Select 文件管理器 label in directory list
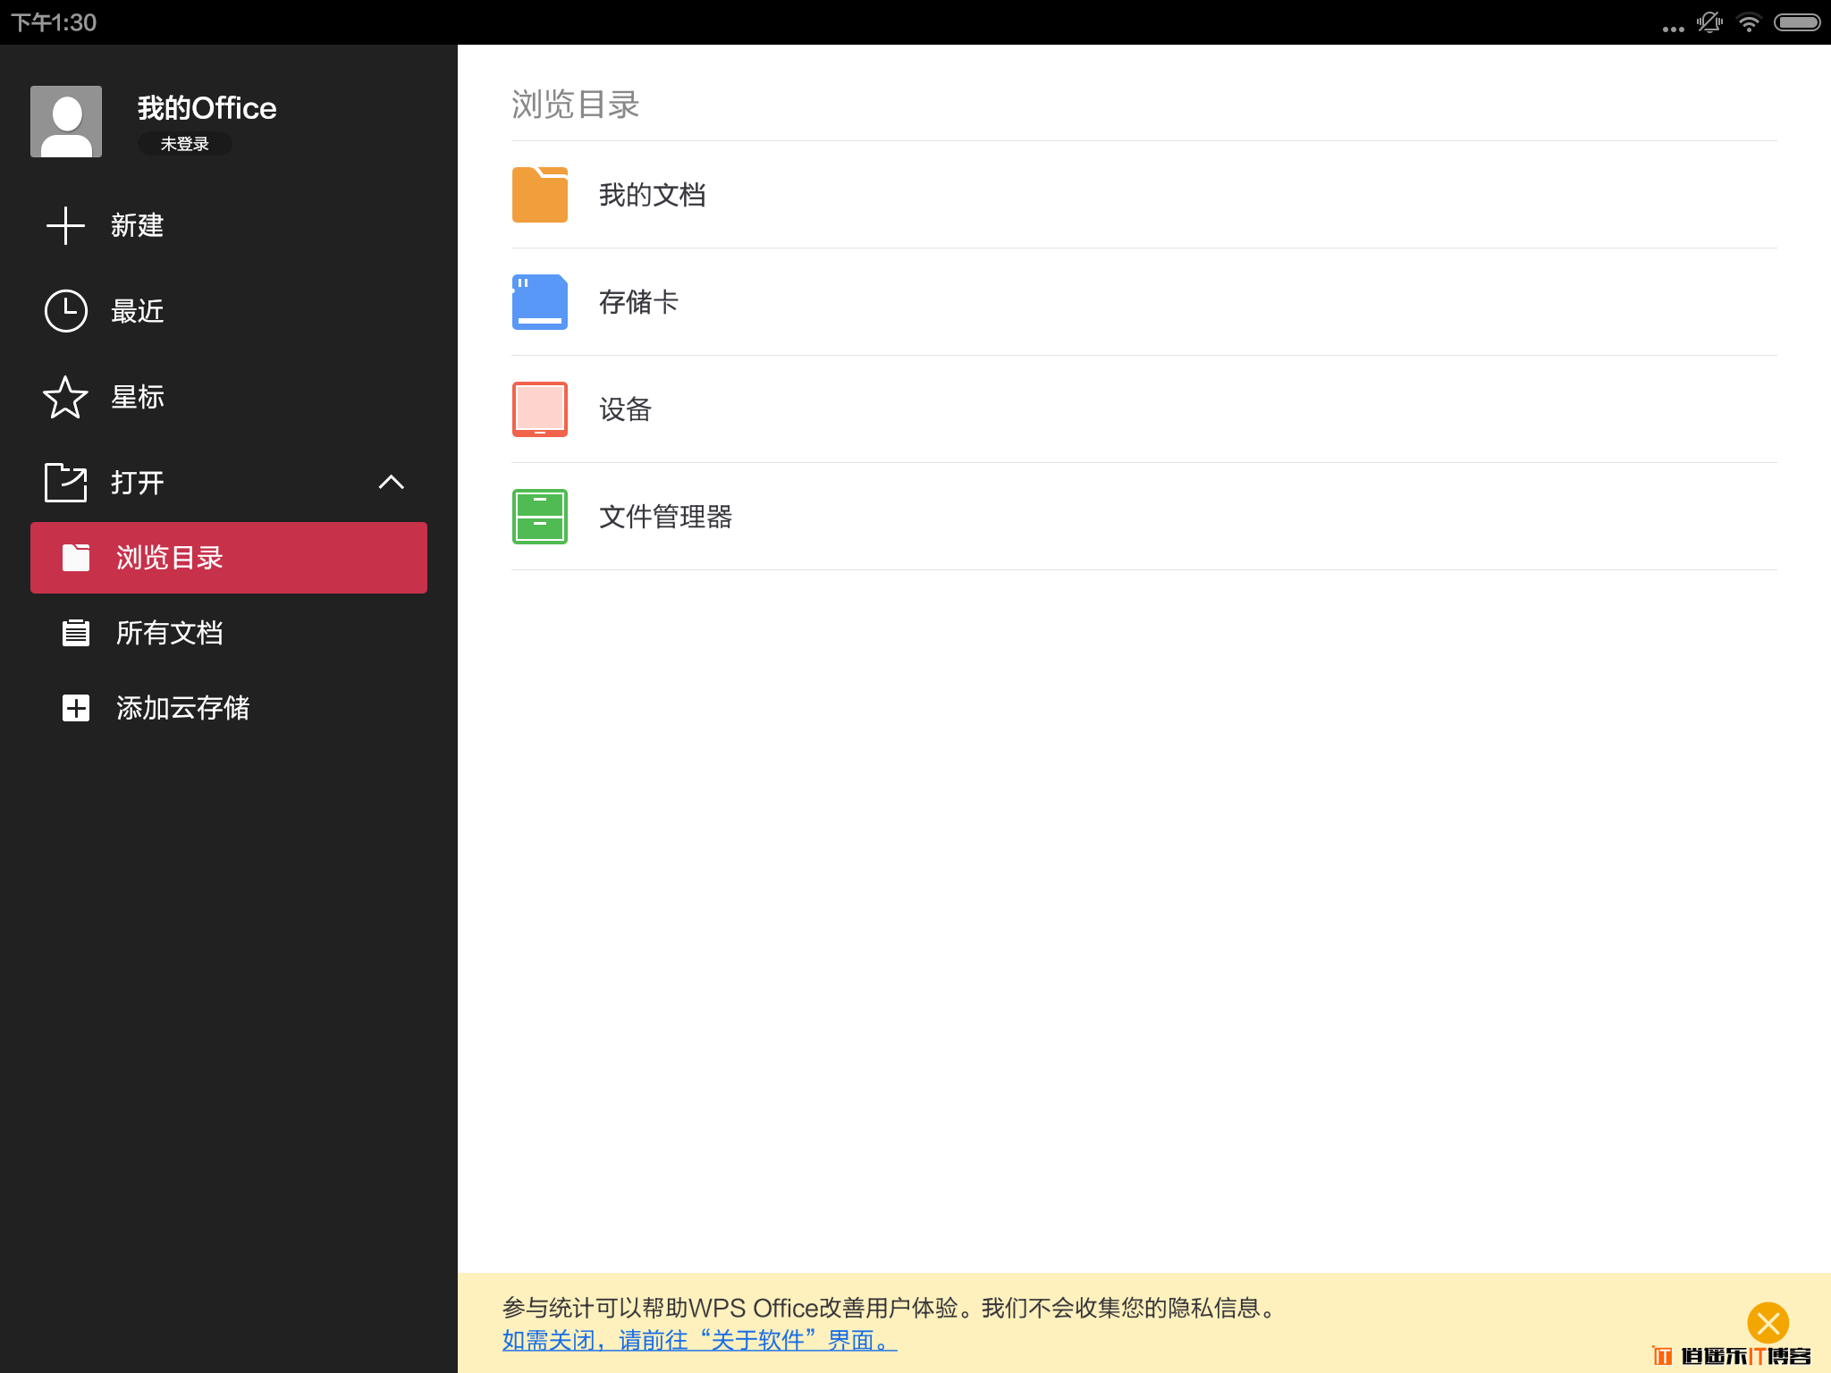The height and width of the screenshot is (1373, 1831). (666, 517)
